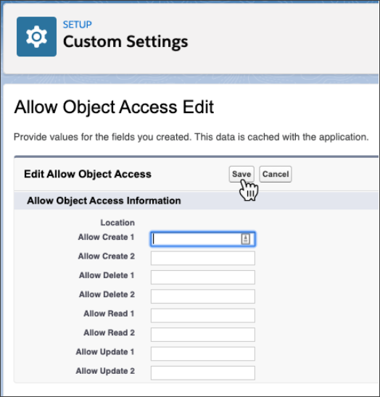This screenshot has width=380, height=397.
Task: Click the Location field label
Action: (117, 222)
